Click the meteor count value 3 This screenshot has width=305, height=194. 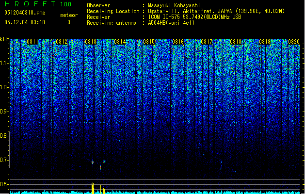(x=69, y=22)
